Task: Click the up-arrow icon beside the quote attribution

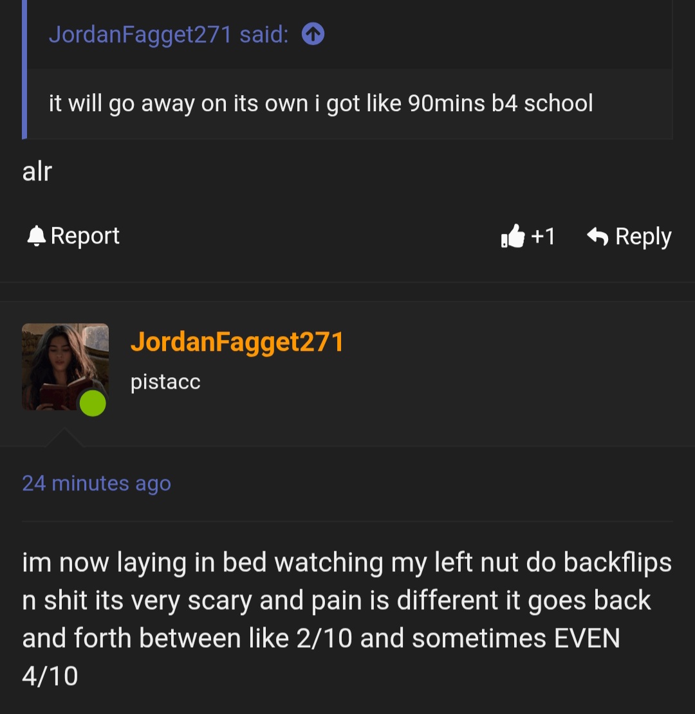Action: click(313, 34)
